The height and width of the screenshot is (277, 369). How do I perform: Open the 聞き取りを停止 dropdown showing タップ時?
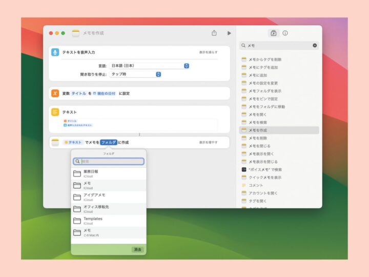point(135,74)
